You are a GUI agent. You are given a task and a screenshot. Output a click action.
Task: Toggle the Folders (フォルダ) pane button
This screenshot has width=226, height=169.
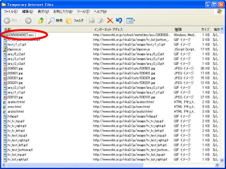coord(75,21)
